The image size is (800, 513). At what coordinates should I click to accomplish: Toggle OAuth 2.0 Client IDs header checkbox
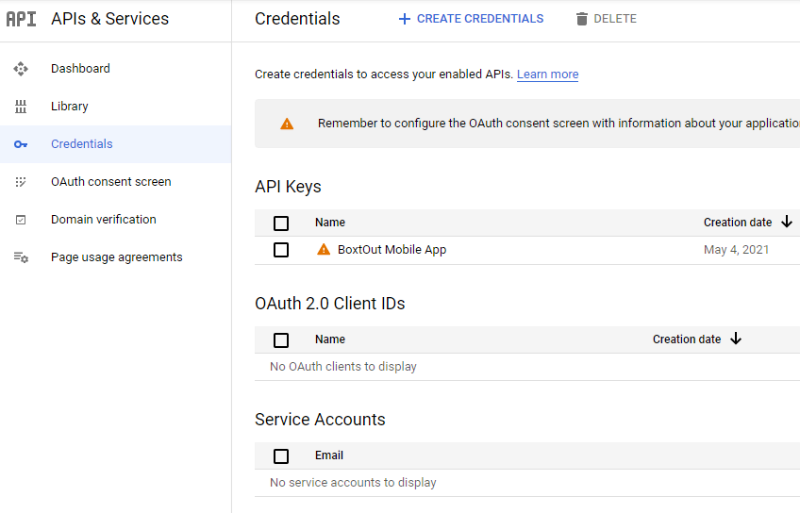(x=281, y=339)
